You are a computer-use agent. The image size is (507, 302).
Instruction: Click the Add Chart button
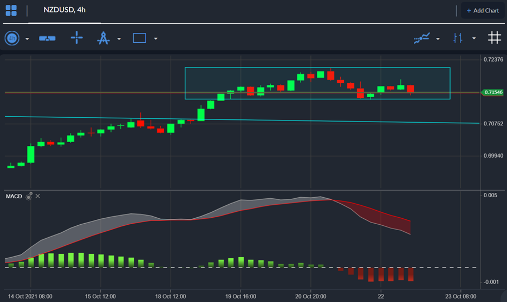pos(483,11)
